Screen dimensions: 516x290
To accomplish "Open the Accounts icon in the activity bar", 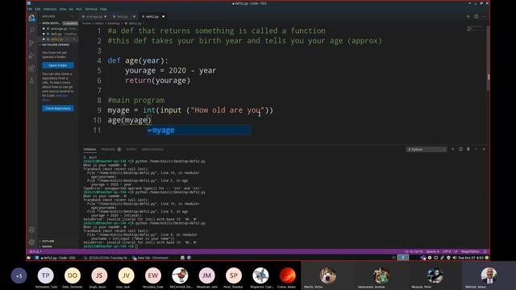I will 32,230.
